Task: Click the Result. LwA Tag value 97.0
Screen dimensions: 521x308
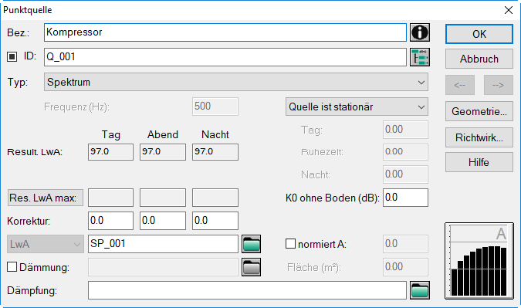Action: 110,152
